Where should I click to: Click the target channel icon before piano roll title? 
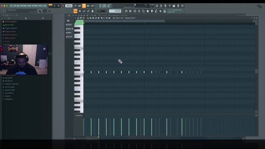(113, 18)
